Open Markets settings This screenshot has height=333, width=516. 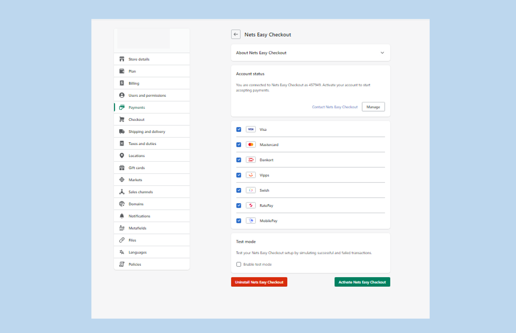pos(152,180)
